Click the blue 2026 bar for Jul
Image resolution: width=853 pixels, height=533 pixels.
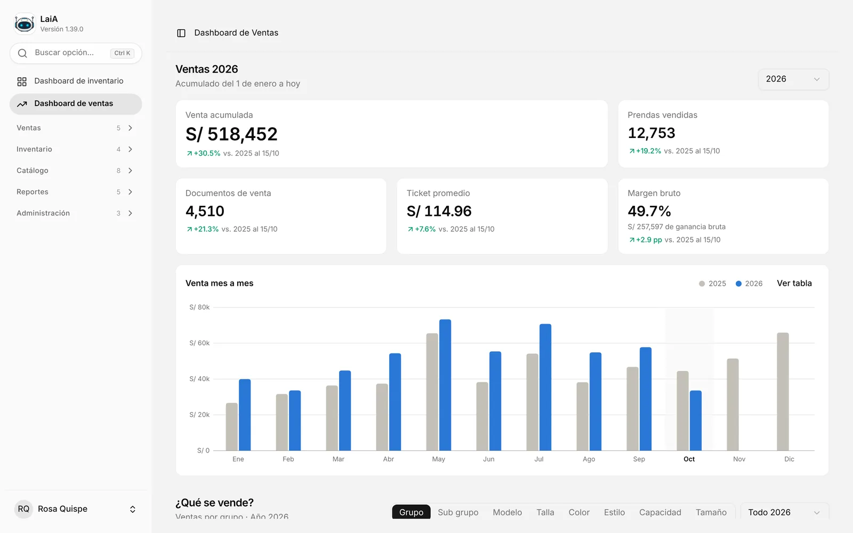pos(545,387)
